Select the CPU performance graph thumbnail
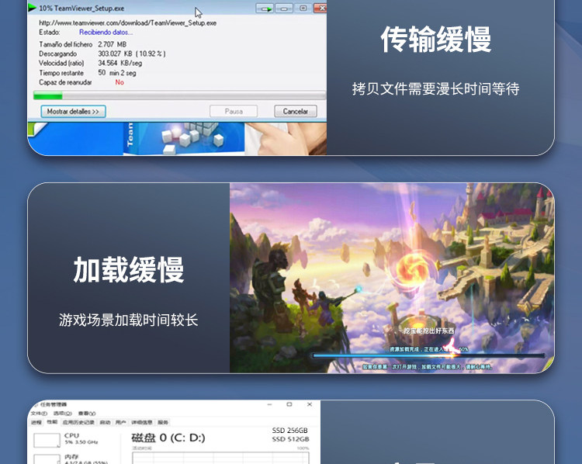Image resolution: width=582 pixels, height=464 pixels. tap(47, 440)
